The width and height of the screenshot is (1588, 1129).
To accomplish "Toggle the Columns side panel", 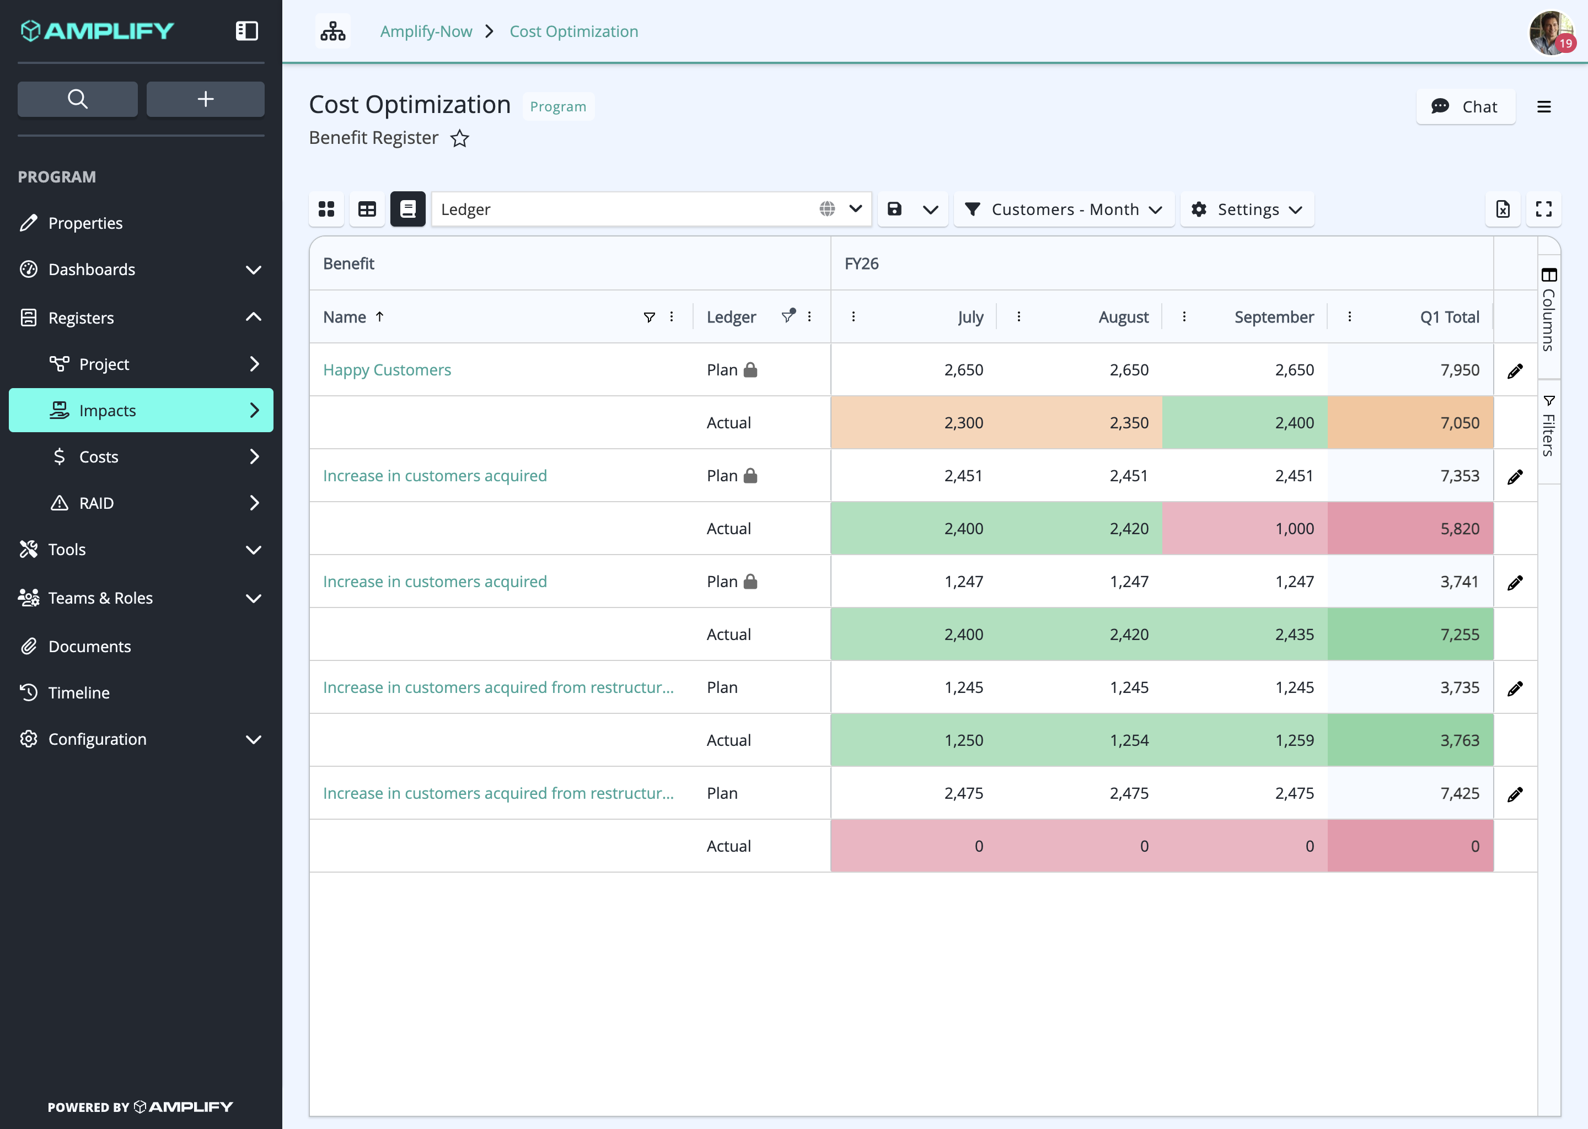I will 1549,309.
